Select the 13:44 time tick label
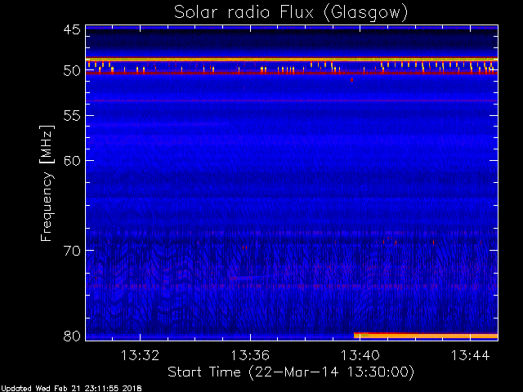Viewport: 523px width, 392px height. (470, 355)
